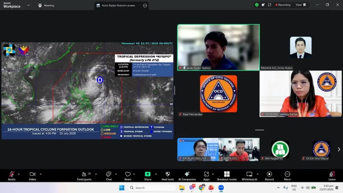Launch the AI Companion
Screen dimensions: 343x193
pos(187,176)
